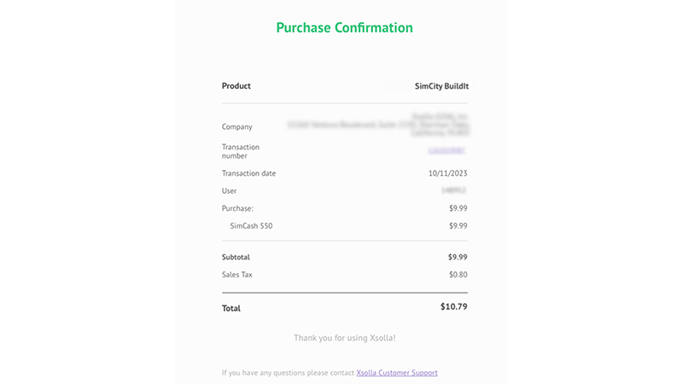The width and height of the screenshot is (683, 384).
Task: Select the $10.79 total amount
Action: (x=453, y=306)
